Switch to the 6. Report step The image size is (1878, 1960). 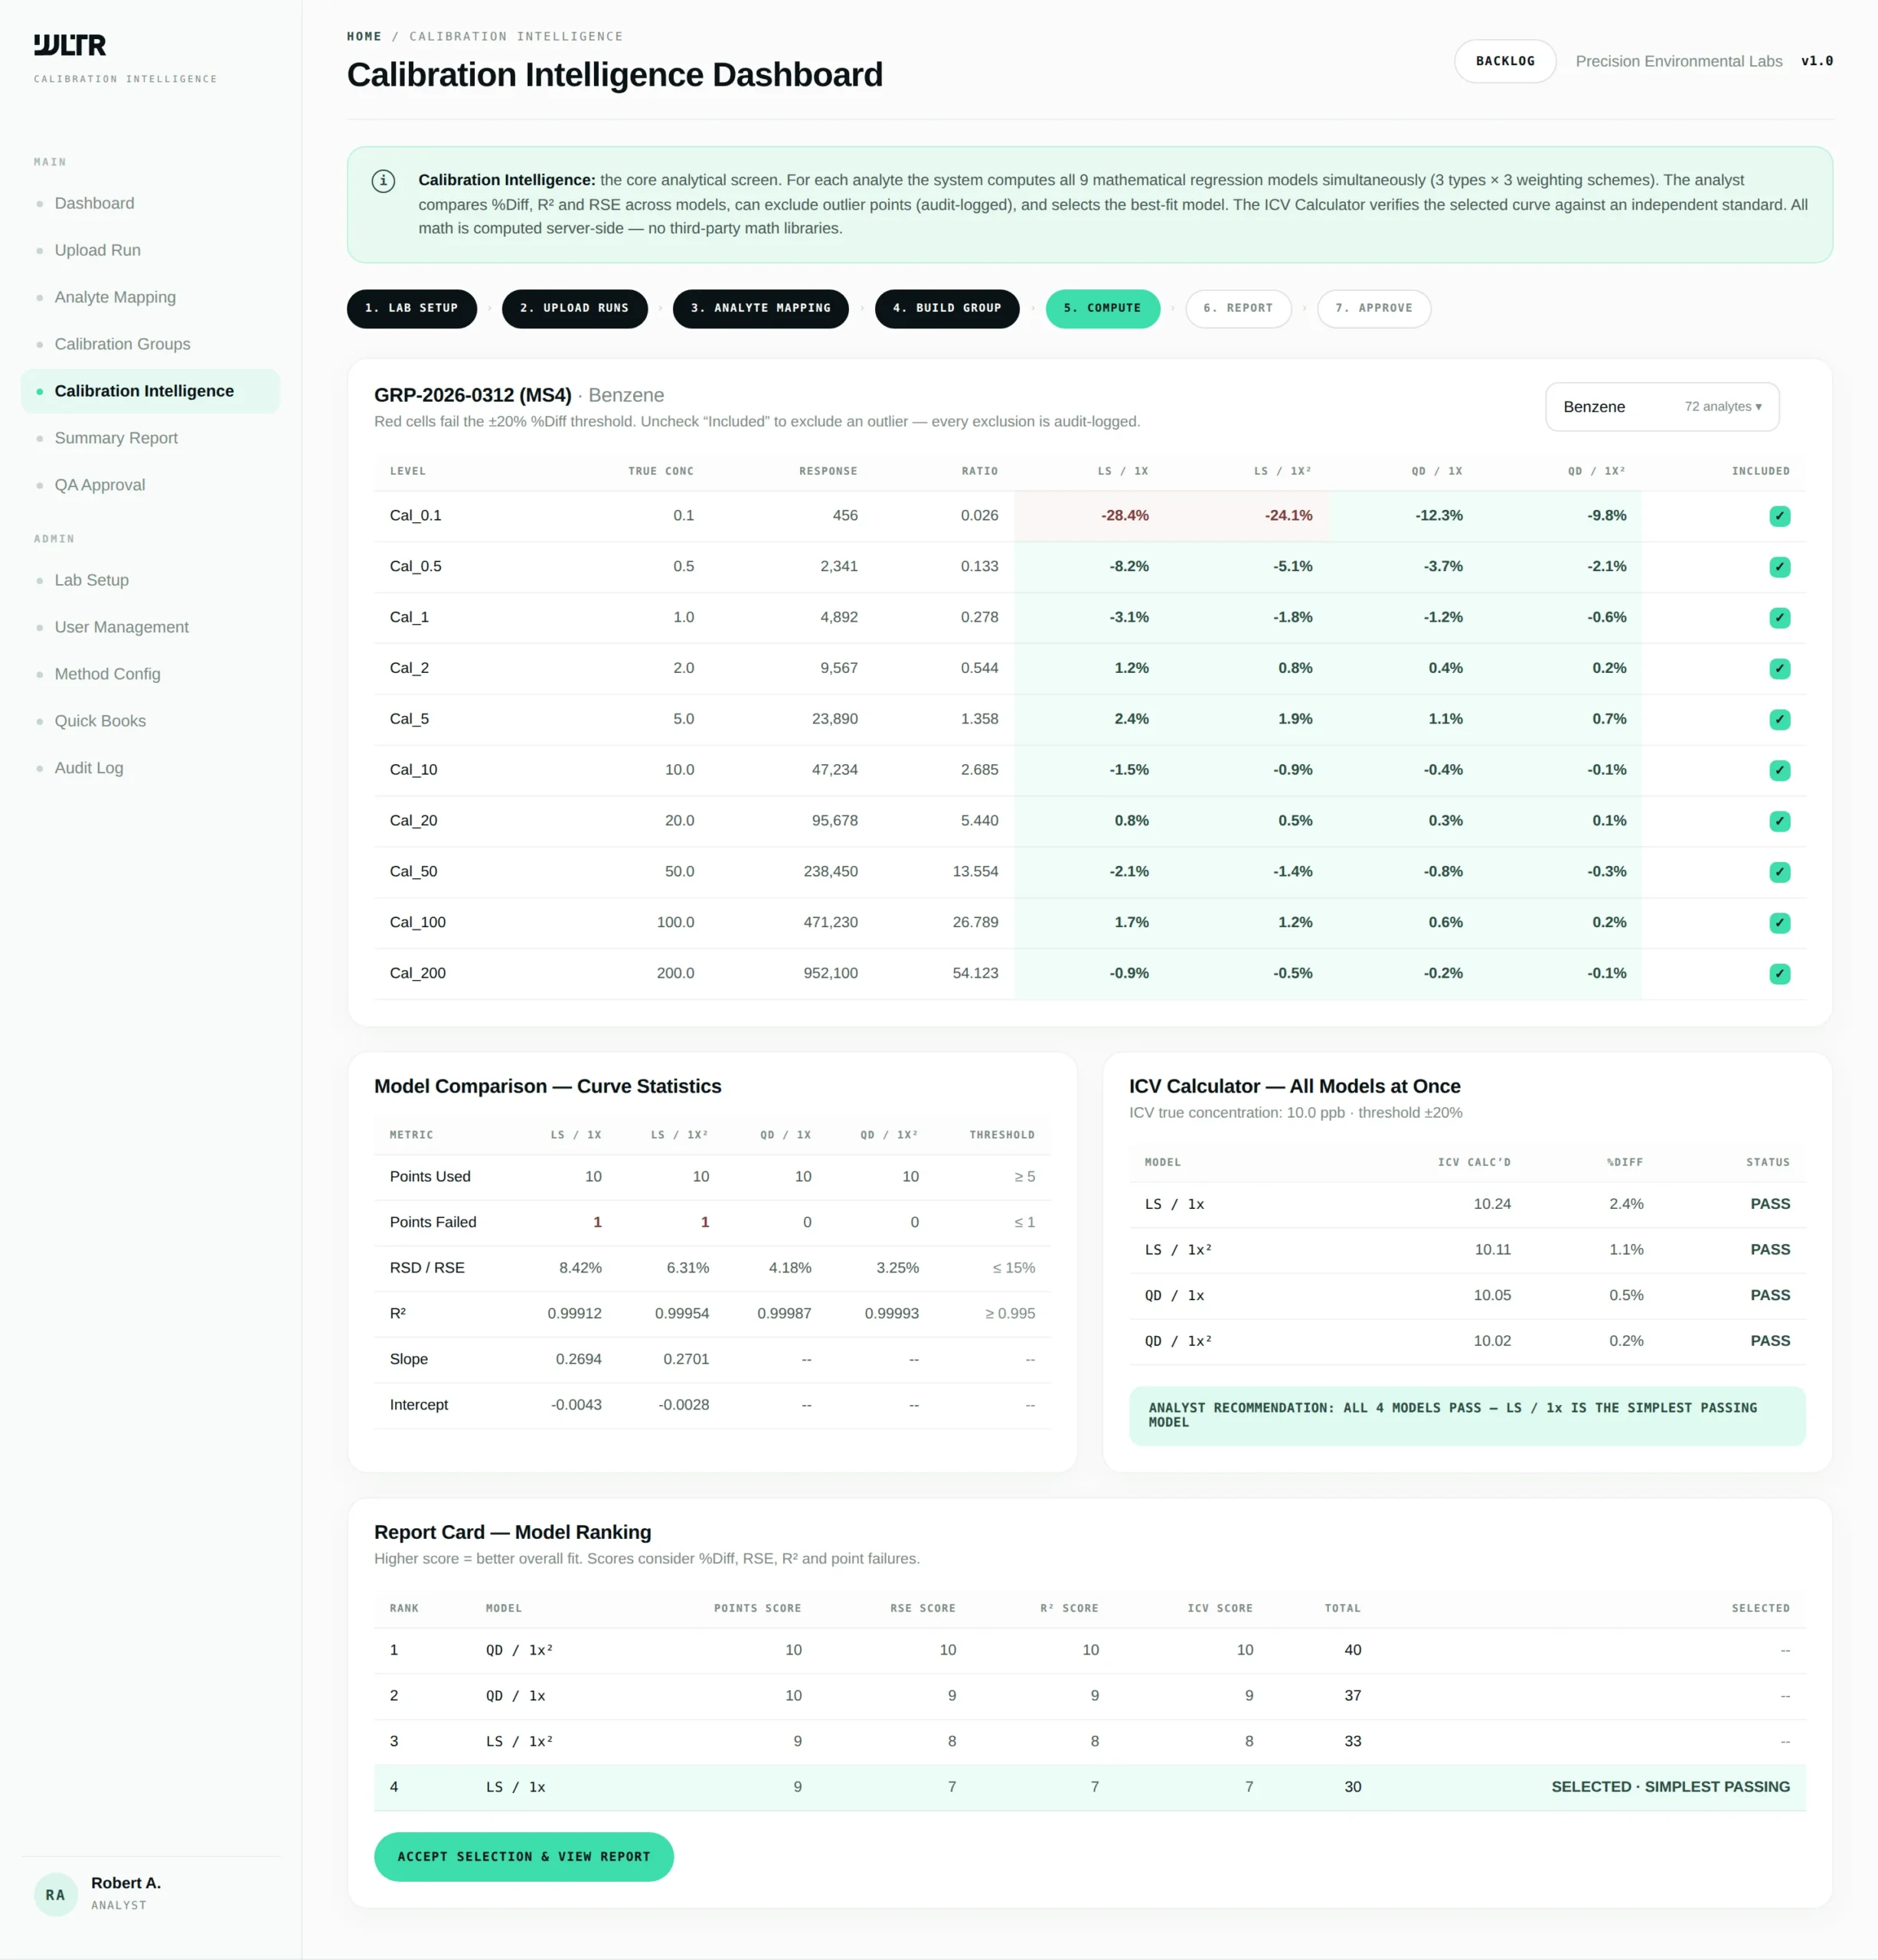point(1237,308)
